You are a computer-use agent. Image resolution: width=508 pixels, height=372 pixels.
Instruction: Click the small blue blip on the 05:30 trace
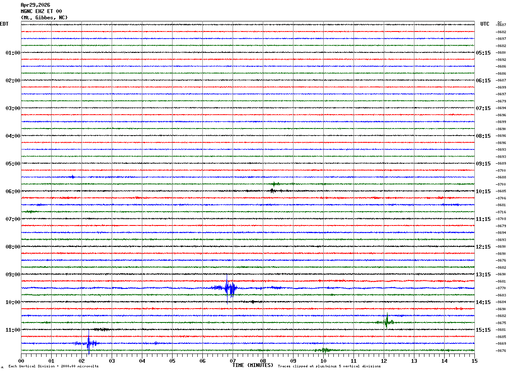(x=72, y=177)
